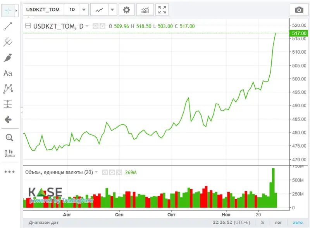This screenshot has width=310, height=228.
Task: Toggle percent scale mode
Action: 262,223
